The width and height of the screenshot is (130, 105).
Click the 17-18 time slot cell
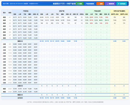point(10,71)
